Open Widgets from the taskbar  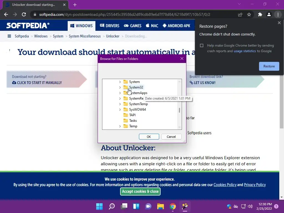136,206
